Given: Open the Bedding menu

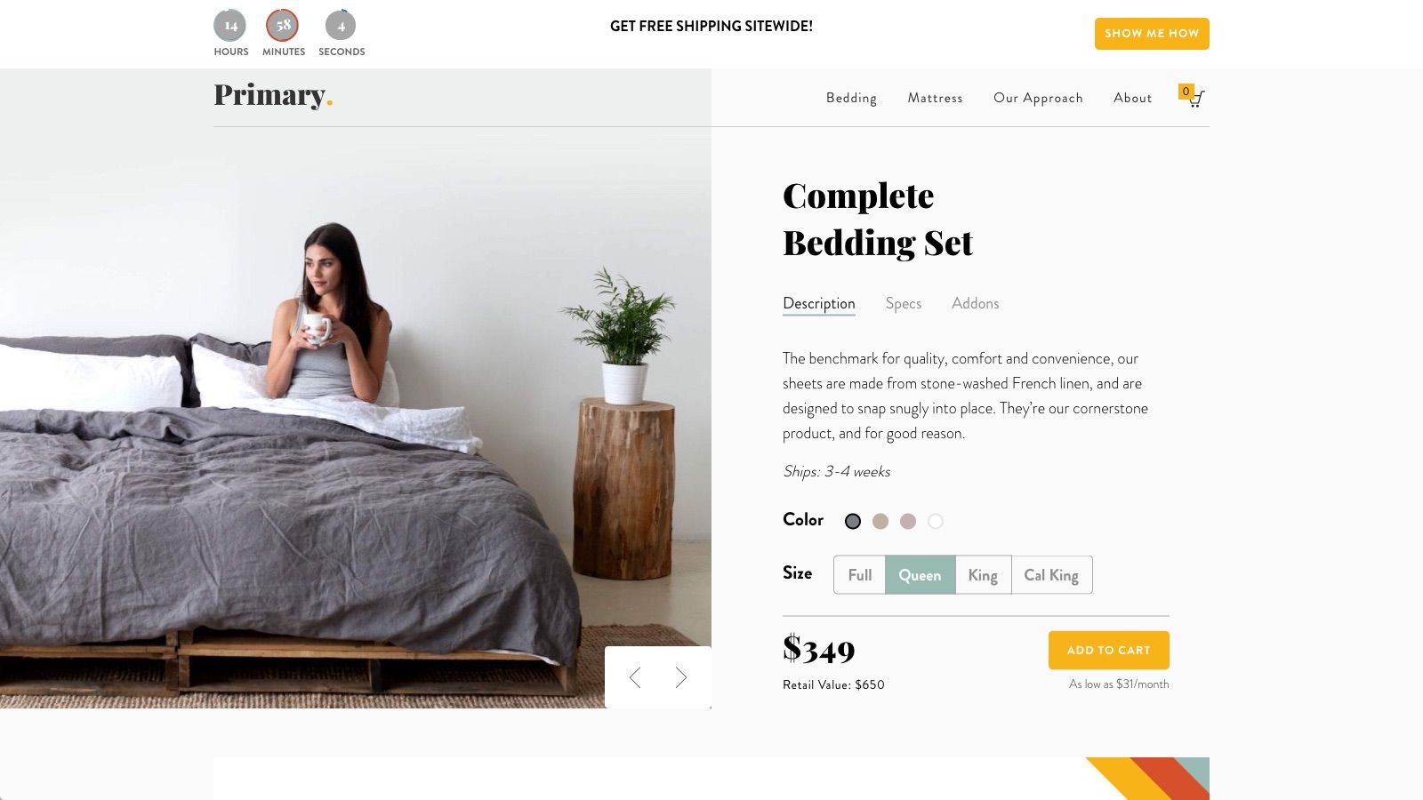Looking at the screenshot, I should [851, 98].
